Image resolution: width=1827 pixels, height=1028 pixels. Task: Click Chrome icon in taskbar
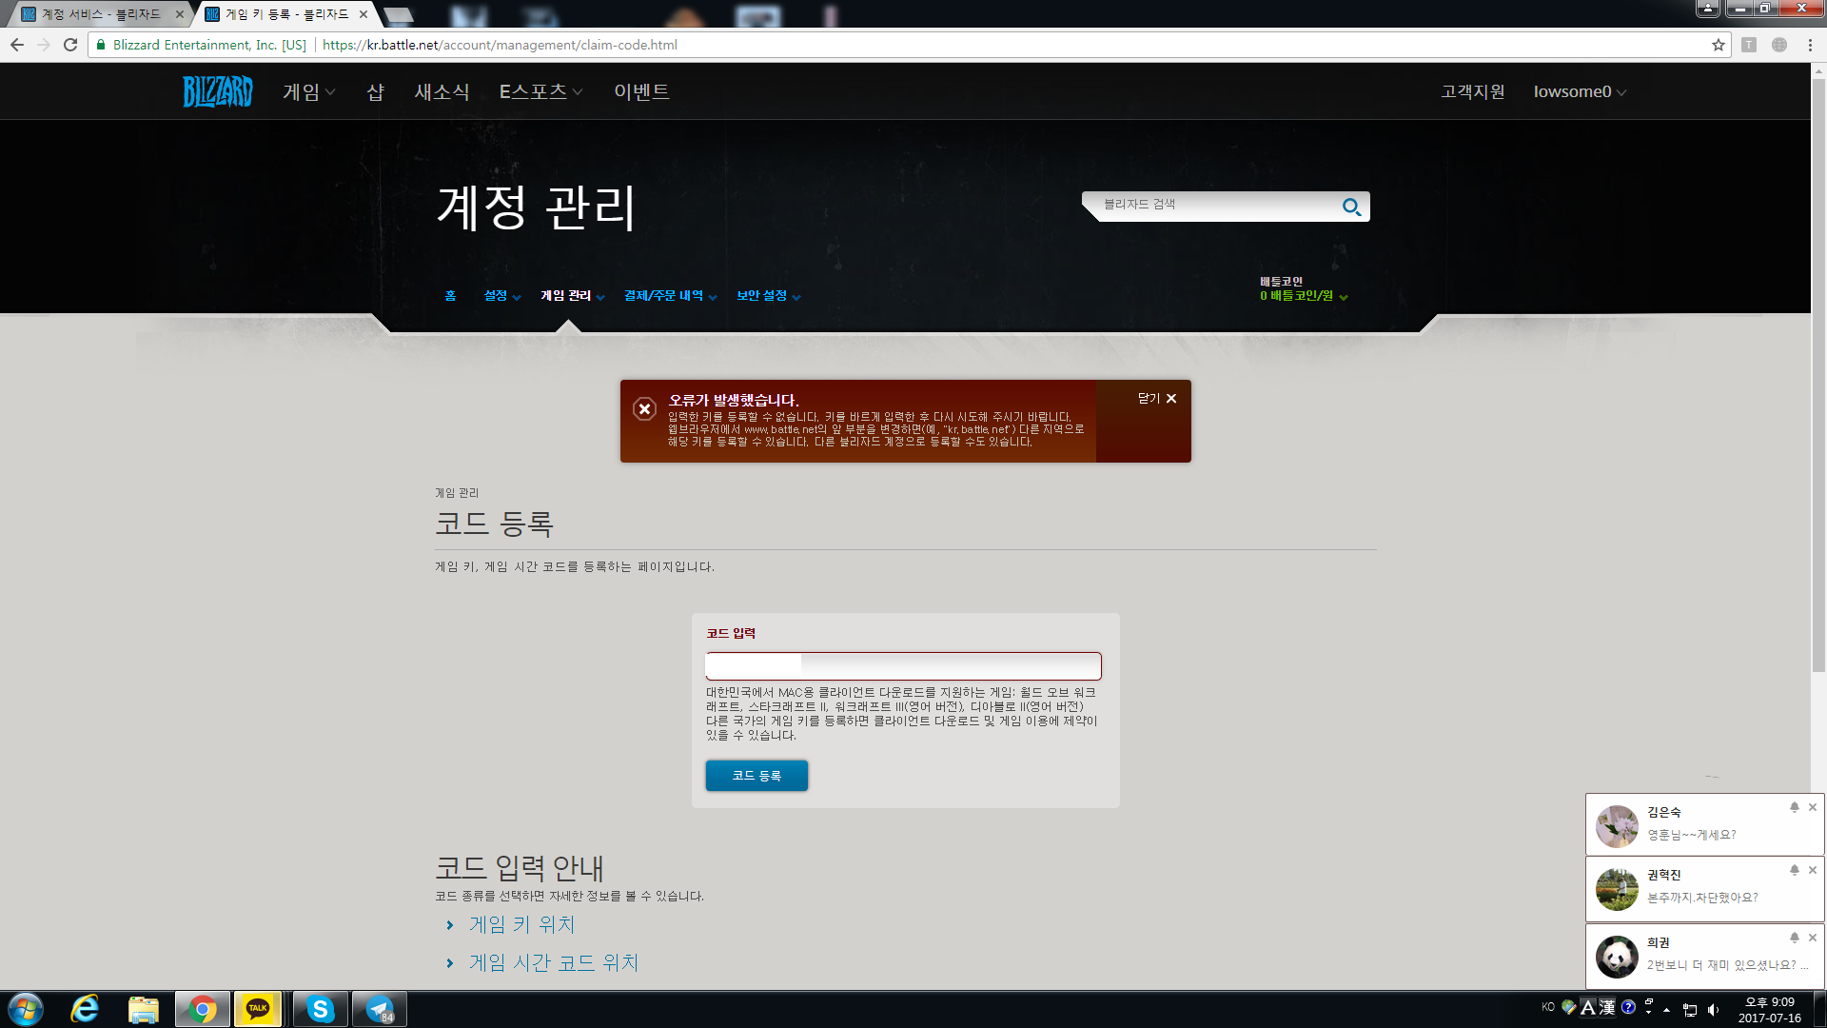(203, 1009)
